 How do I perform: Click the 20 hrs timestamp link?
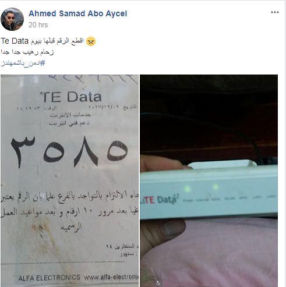point(38,25)
